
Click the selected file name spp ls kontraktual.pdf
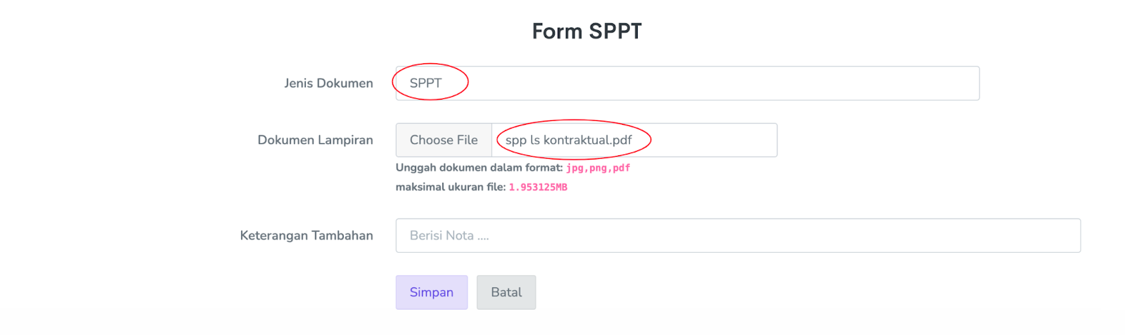point(568,140)
